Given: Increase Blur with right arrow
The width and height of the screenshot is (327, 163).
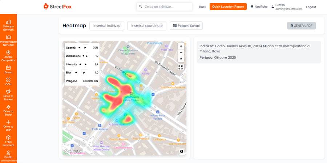Looking at the screenshot, I should coord(84,73).
